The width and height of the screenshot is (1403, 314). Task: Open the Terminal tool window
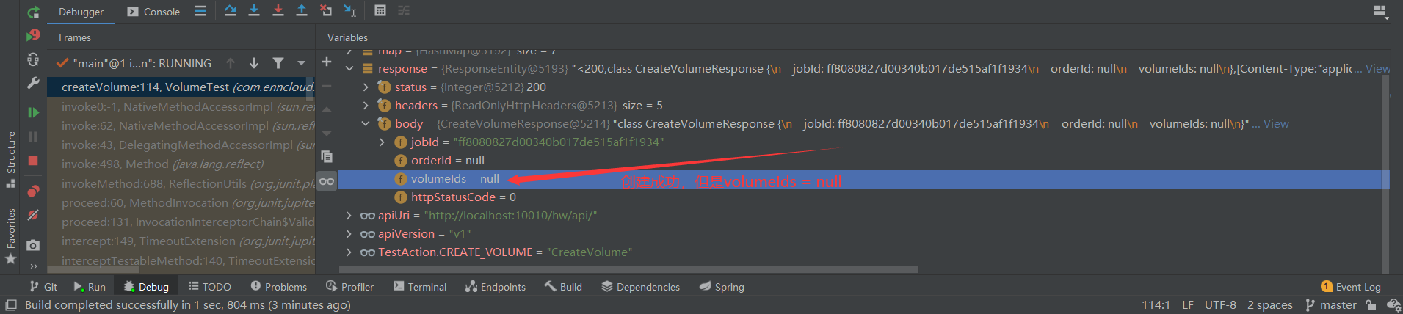pyautogui.click(x=420, y=287)
